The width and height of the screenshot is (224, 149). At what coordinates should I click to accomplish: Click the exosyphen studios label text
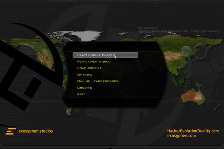tap(36, 131)
